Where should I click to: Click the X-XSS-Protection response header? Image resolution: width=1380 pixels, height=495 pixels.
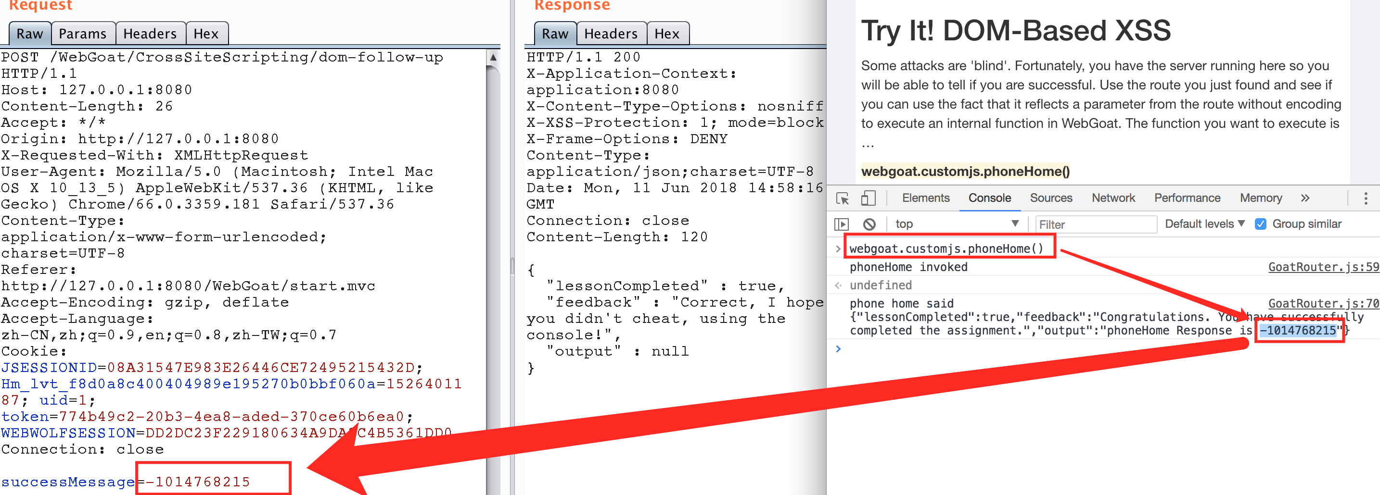click(675, 123)
